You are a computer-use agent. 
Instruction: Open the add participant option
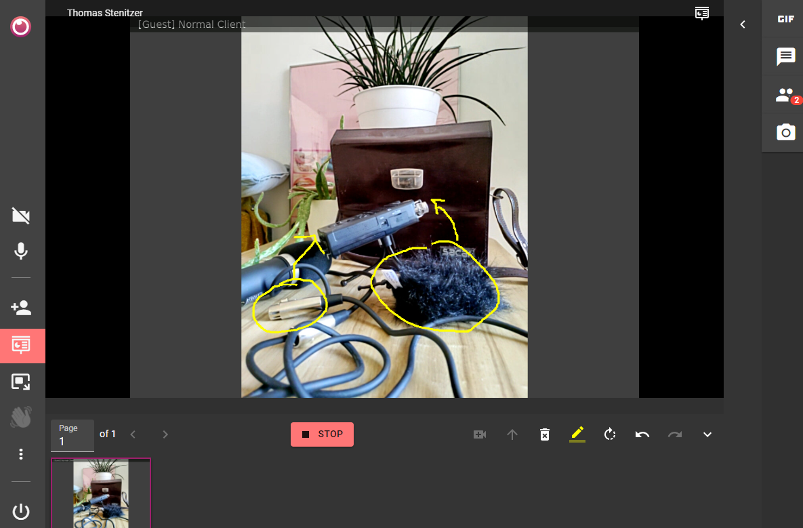tap(21, 308)
